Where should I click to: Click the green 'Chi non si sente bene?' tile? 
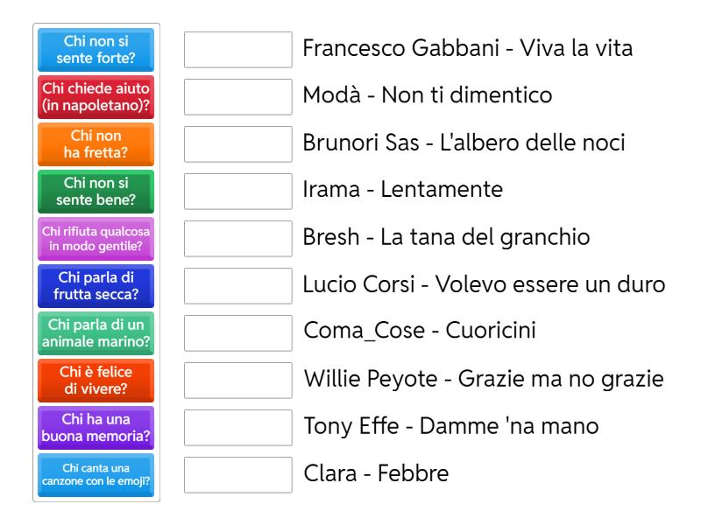click(x=96, y=192)
